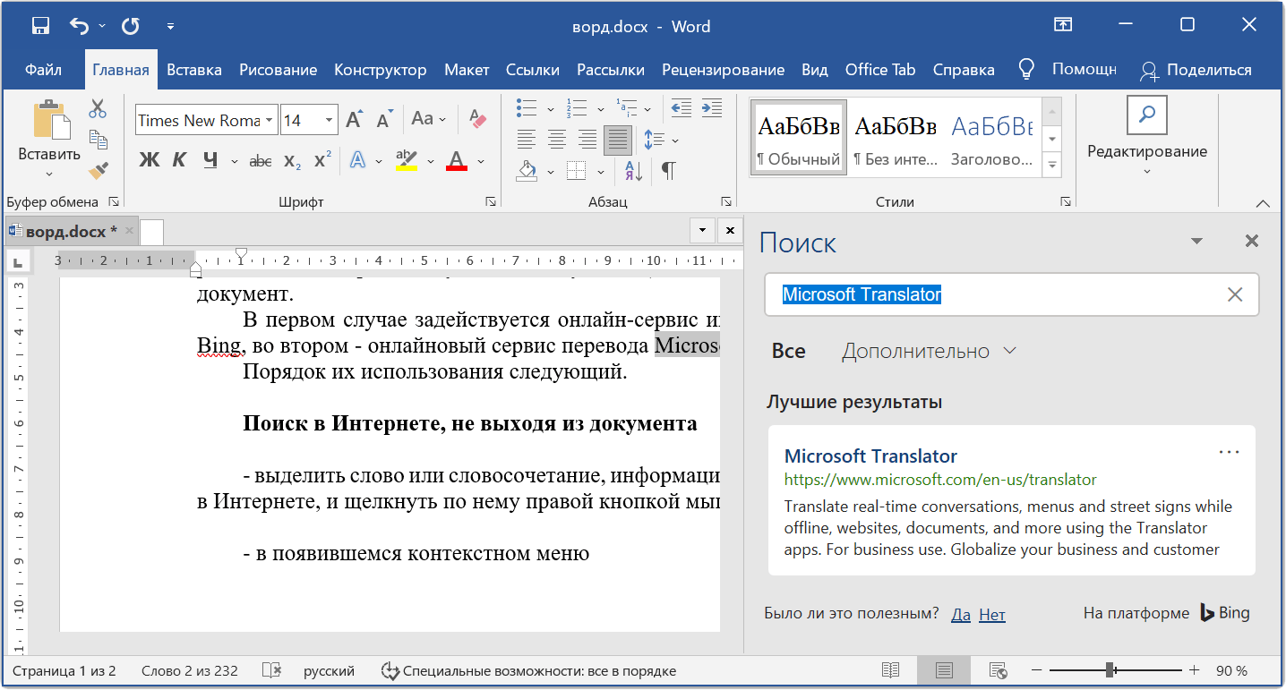Click Да under feedback question

(x=960, y=614)
